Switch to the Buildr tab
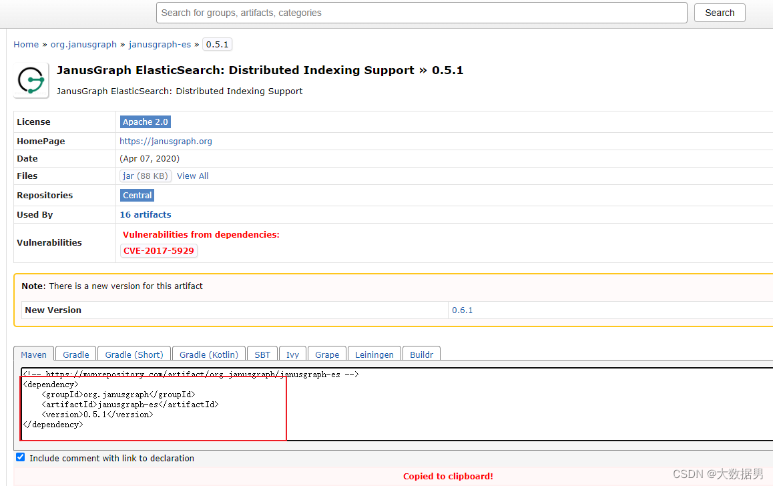 click(x=421, y=354)
